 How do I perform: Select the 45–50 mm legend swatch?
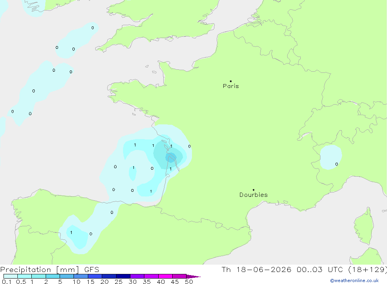pos(180,276)
